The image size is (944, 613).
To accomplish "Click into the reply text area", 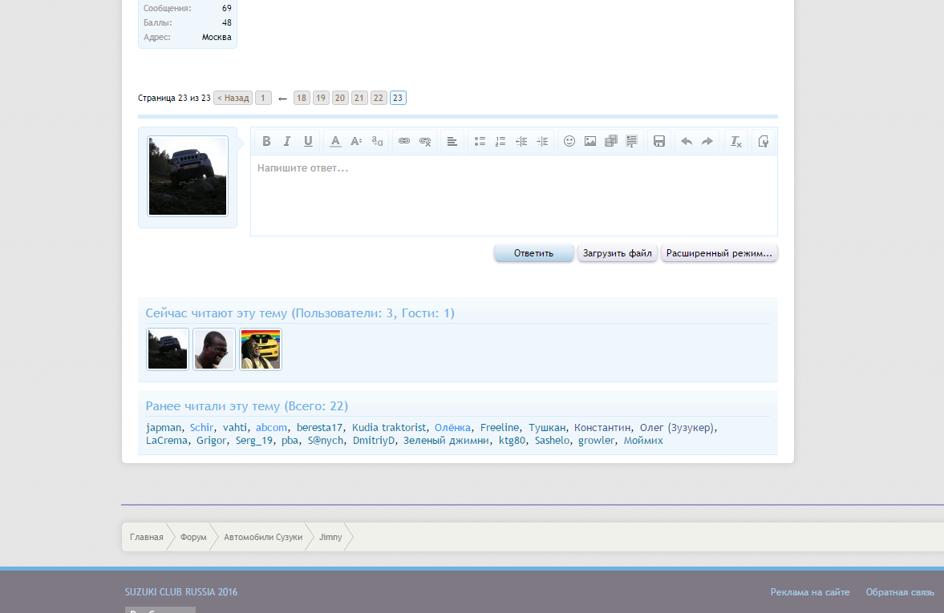I will click(x=513, y=196).
